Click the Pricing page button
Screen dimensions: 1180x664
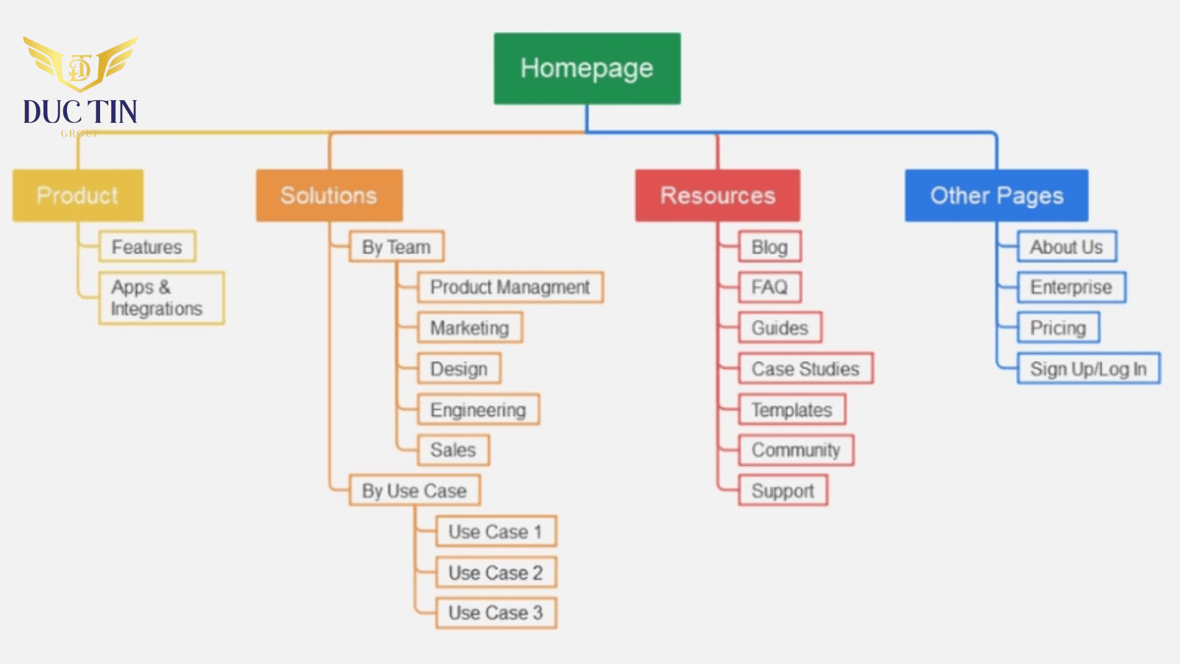coord(1058,328)
